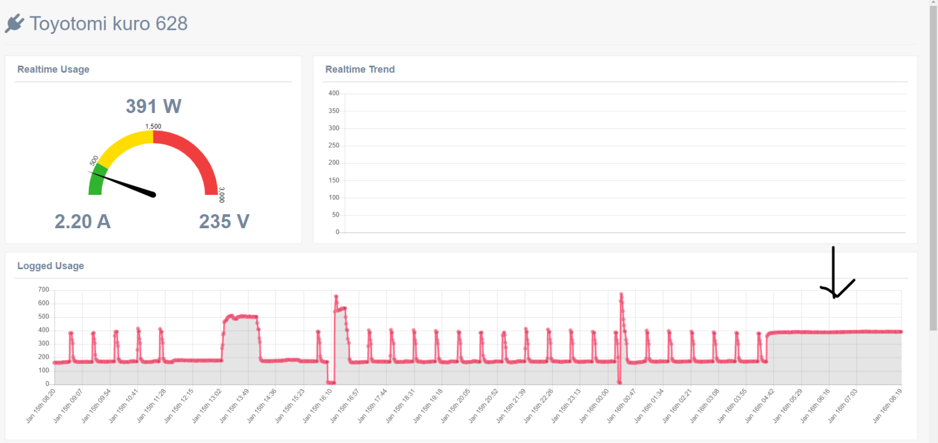Click the 235 V voltage reading
This screenshot has width=938, height=443.
[x=224, y=221]
